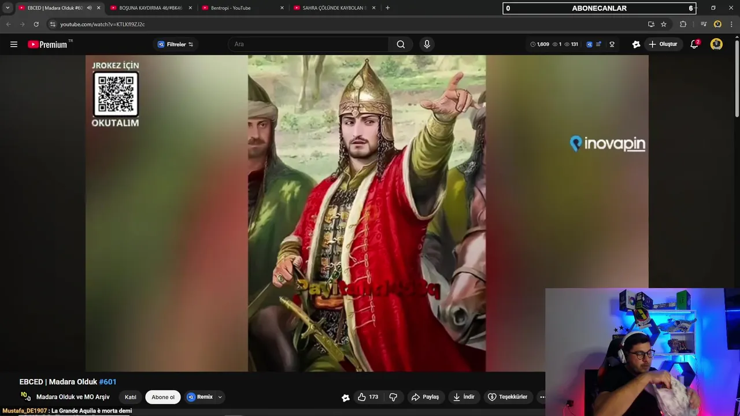Open Chrome three-dot menu
Screen dimensions: 740x416
[x=731, y=24]
